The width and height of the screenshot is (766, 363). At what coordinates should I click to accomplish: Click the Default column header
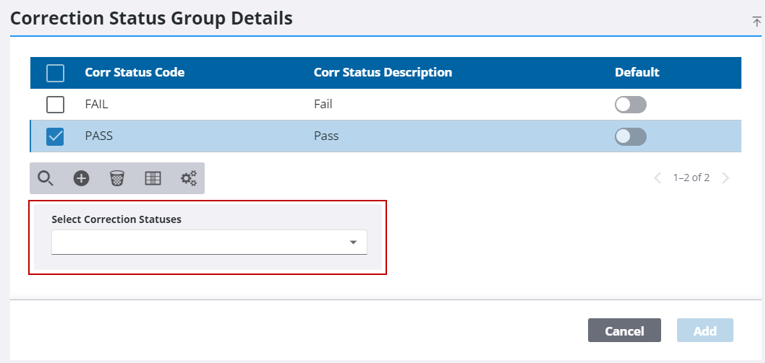[637, 72]
